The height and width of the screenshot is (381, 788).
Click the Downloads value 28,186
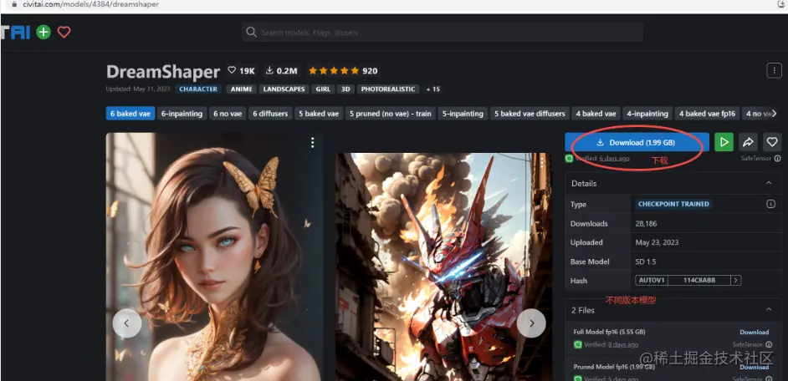(647, 223)
